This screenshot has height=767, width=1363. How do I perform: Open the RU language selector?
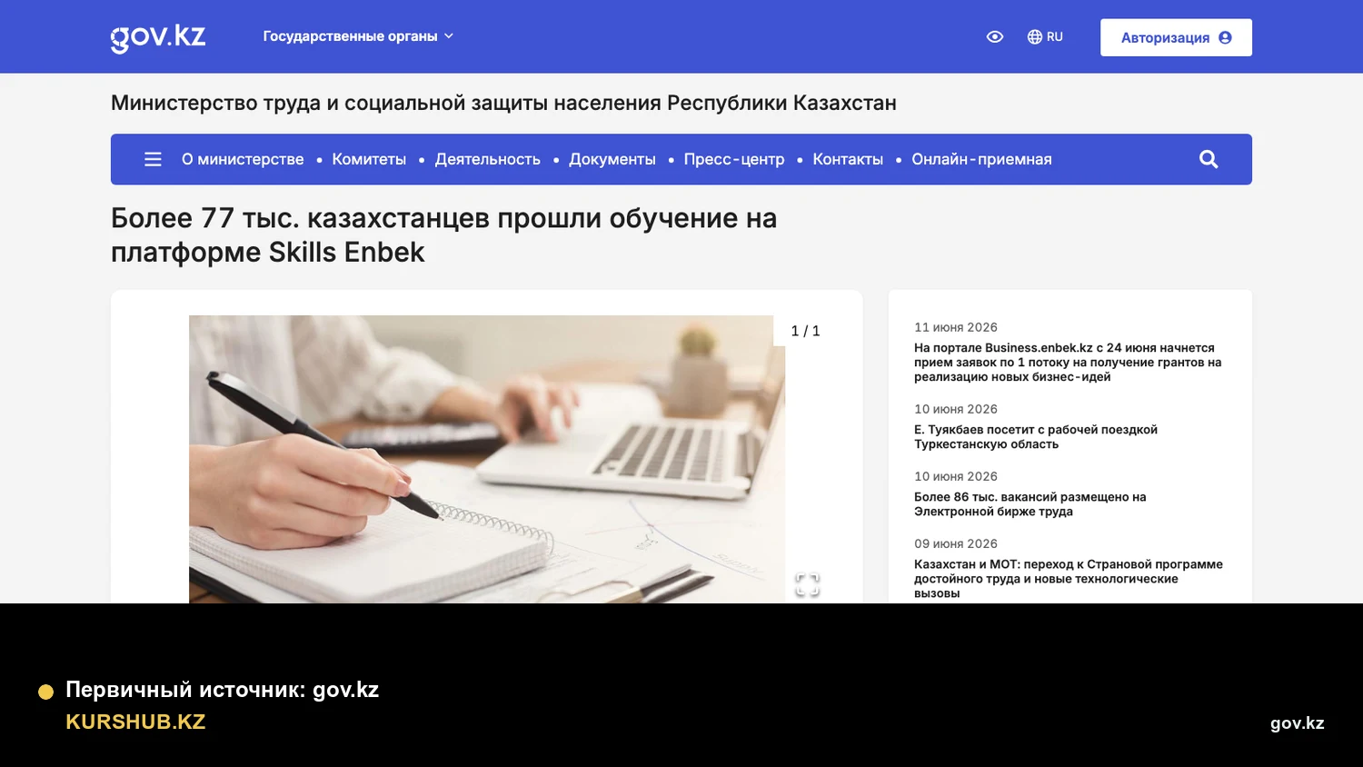tap(1045, 37)
